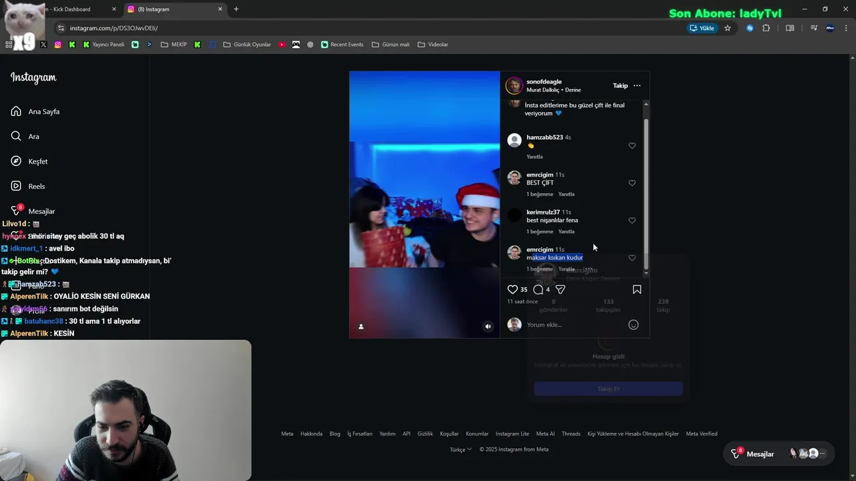
Task: Like kerimrulz37's comment
Action: (x=632, y=220)
